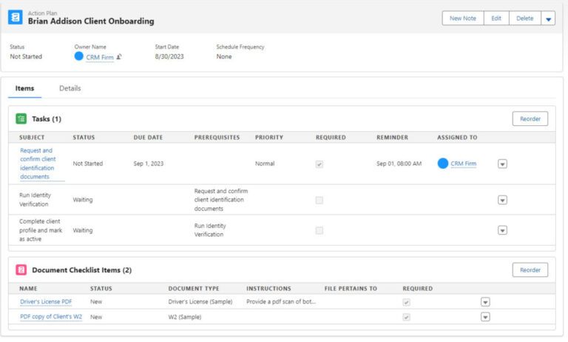This screenshot has height=342, width=568.
Task: Click the Edit button
Action: [x=496, y=19]
